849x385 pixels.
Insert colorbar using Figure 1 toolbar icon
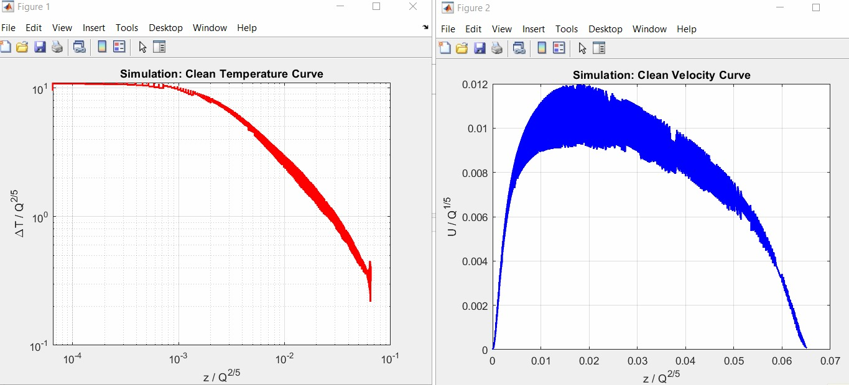pyautogui.click(x=102, y=47)
